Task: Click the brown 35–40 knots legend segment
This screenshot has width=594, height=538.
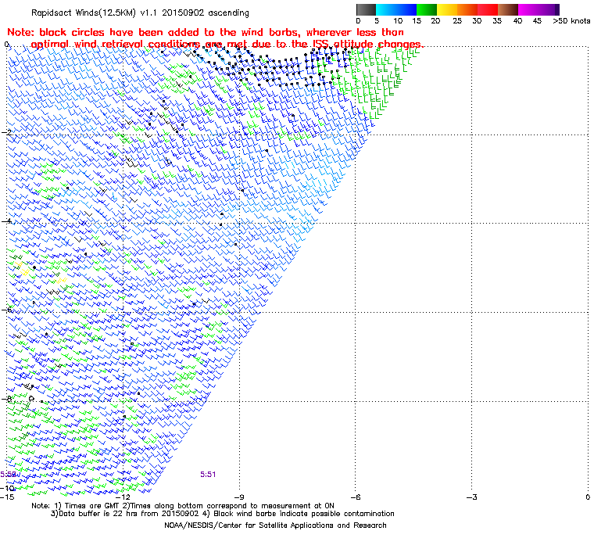Action: pos(508,9)
